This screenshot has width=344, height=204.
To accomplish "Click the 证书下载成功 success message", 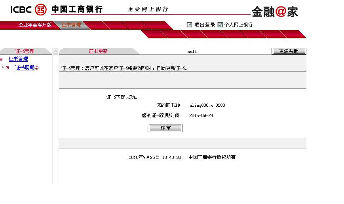I will pos(122,97).
